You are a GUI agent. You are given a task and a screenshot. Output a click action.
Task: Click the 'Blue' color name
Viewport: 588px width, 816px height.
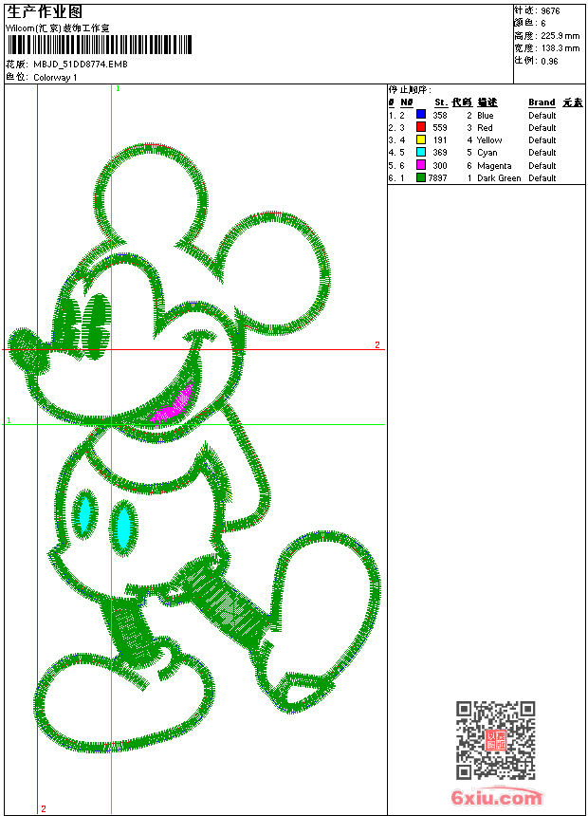pos(486,116)
